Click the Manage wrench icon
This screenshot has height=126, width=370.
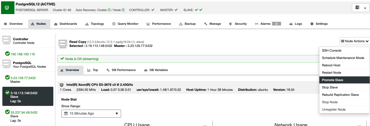206,24
